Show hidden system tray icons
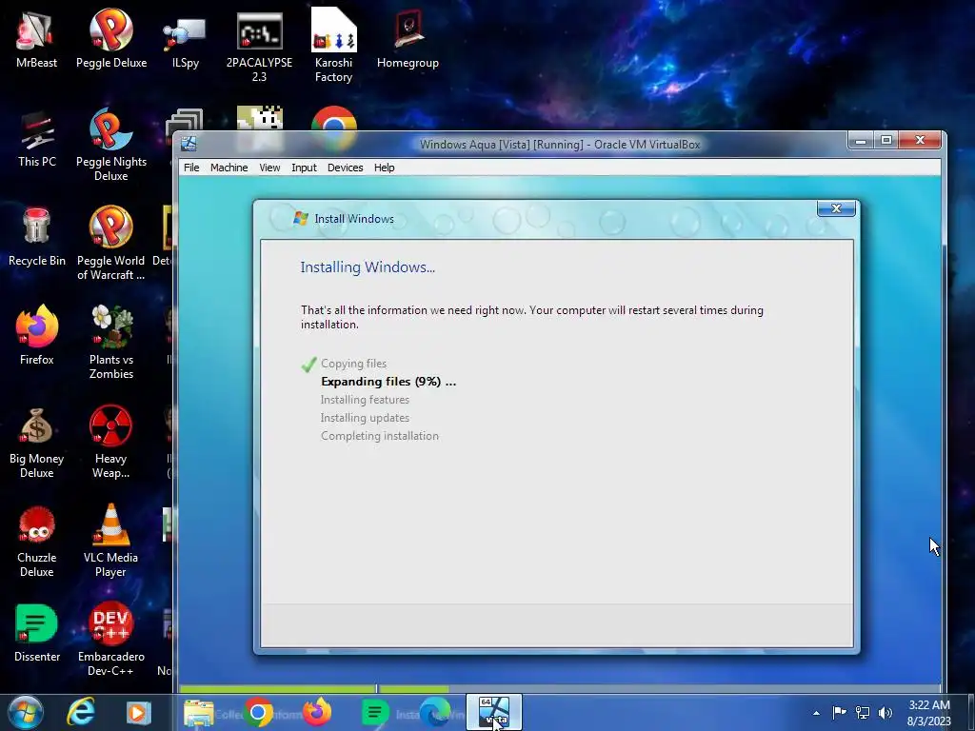This screenshot has height=731, width=975. [816, 713]
